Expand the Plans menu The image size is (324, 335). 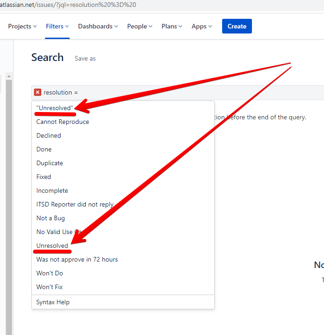tap(172, 26)
